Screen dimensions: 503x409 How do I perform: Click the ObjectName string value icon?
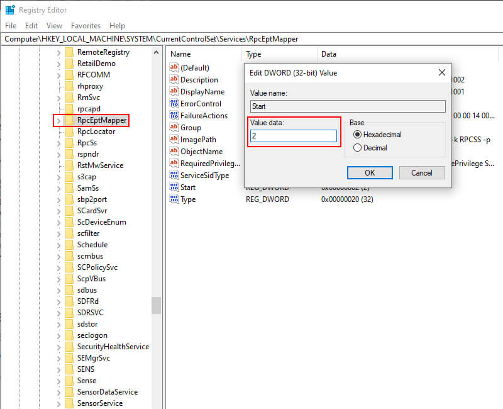174,151
